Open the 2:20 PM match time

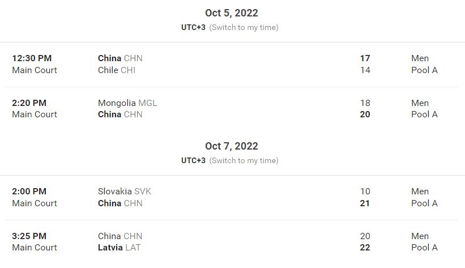[x=29, y=103]
